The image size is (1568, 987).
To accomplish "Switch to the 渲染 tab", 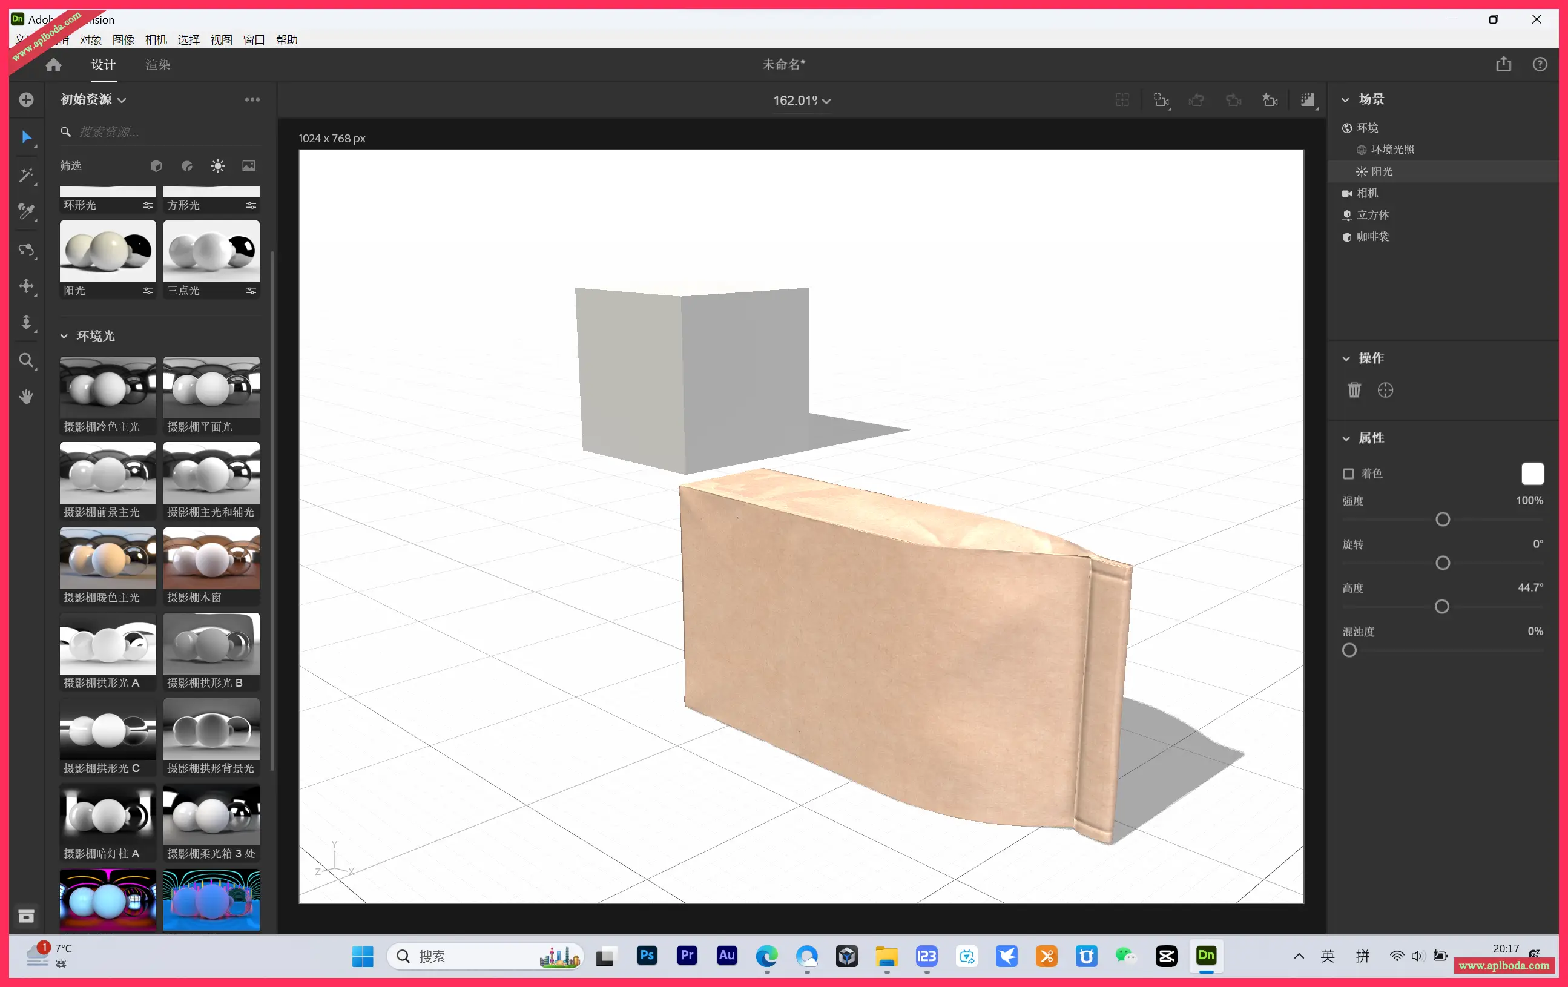I will [x=157, y=65].
